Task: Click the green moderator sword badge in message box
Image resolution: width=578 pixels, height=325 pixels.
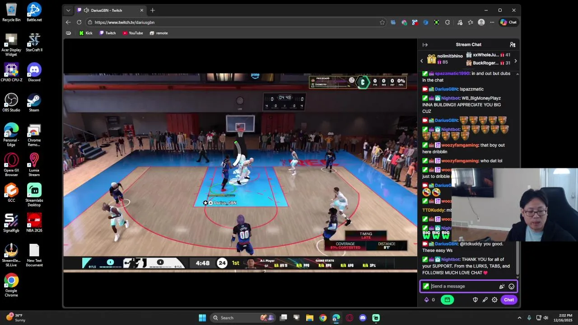Action: 426,286
